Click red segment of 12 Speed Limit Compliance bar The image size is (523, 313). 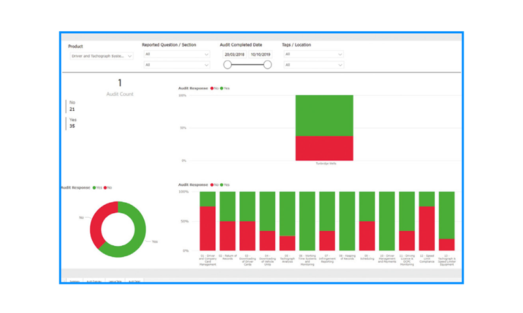pos(427,228)
